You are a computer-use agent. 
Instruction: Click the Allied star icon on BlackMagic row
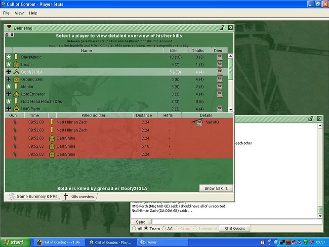[8, 57]
